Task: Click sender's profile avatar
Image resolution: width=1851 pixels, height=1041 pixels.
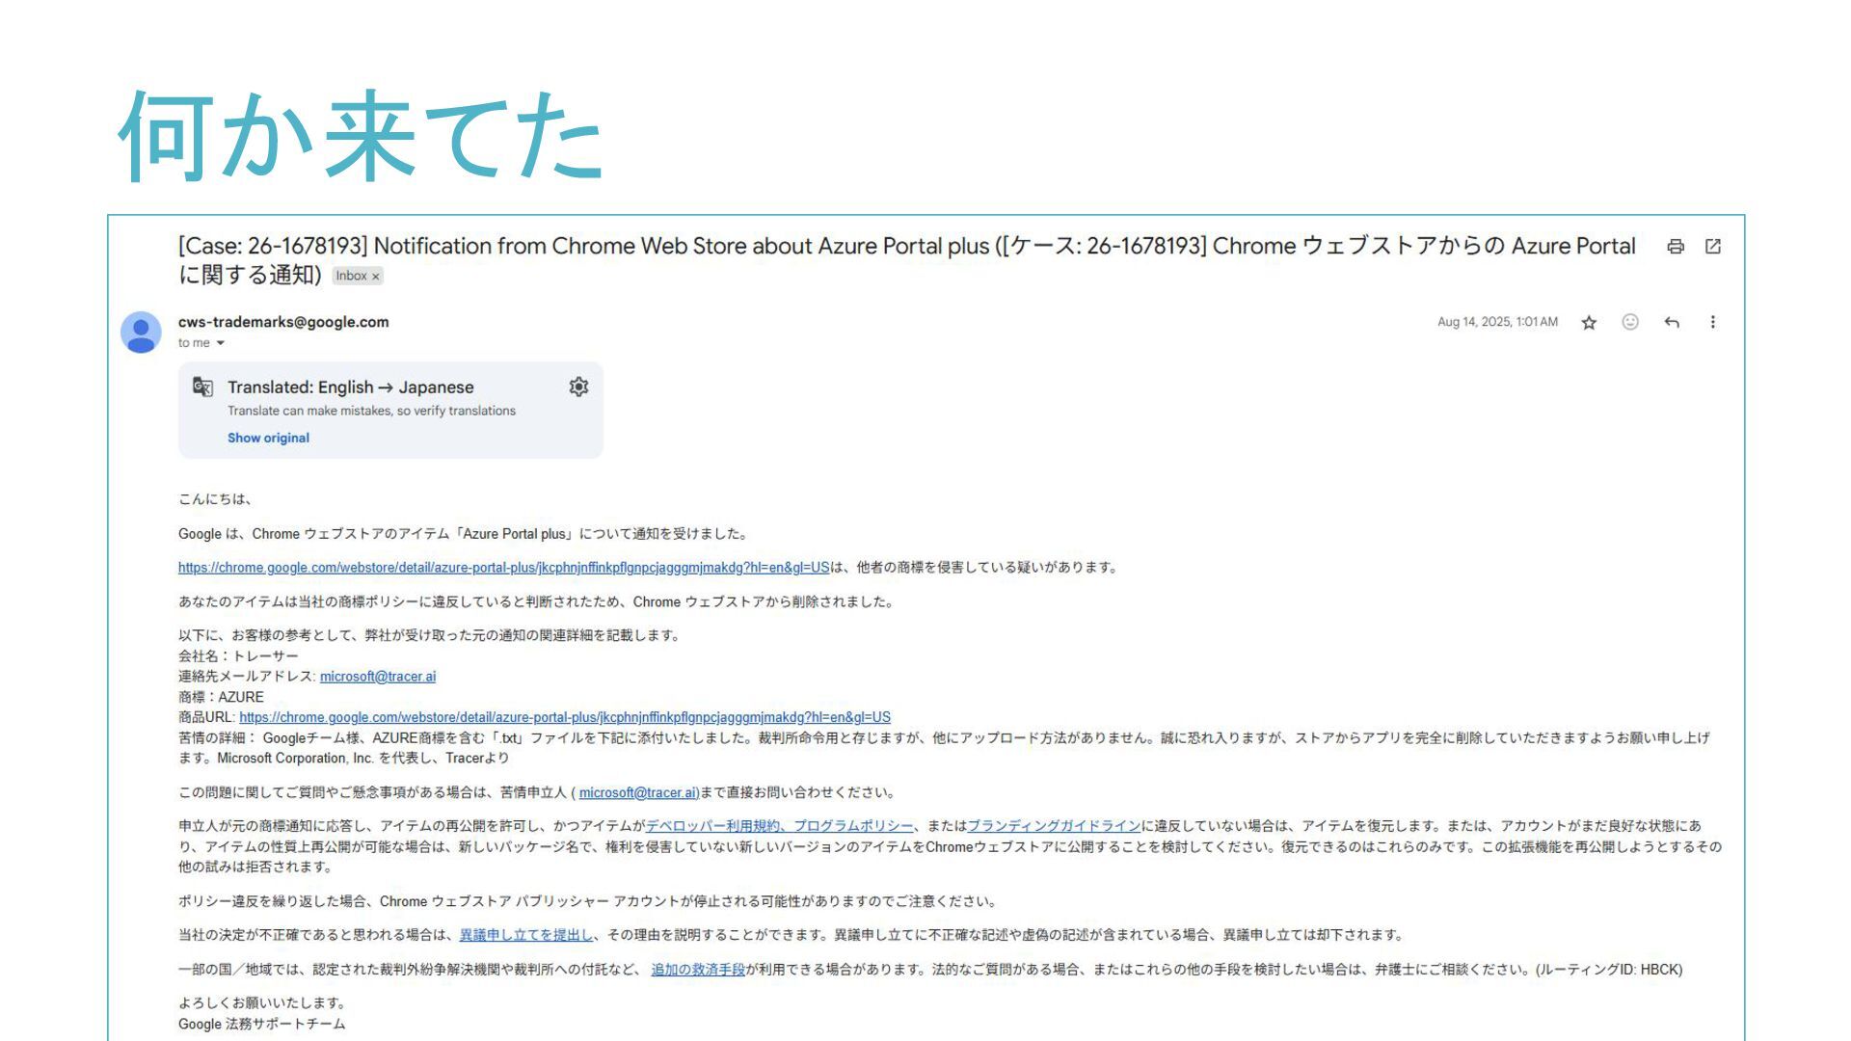Action: pos(141,332)
